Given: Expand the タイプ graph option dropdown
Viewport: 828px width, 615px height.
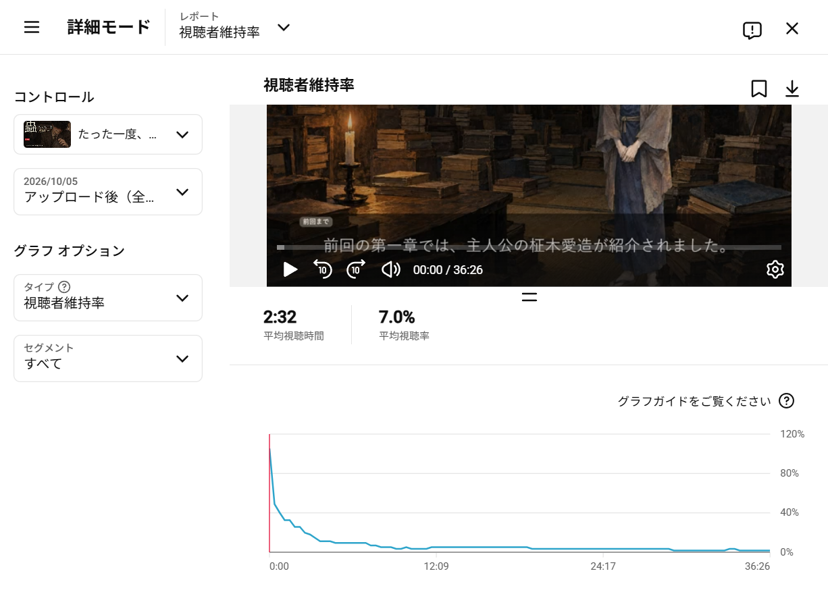Looking at the screenshot, I should click(108, 298).
